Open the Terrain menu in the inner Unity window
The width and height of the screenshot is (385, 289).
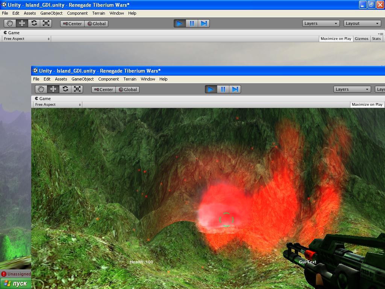130,79
